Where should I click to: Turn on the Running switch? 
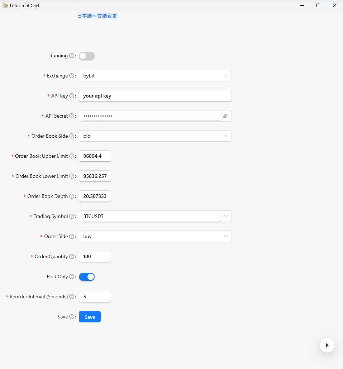(x=87, y=56)
